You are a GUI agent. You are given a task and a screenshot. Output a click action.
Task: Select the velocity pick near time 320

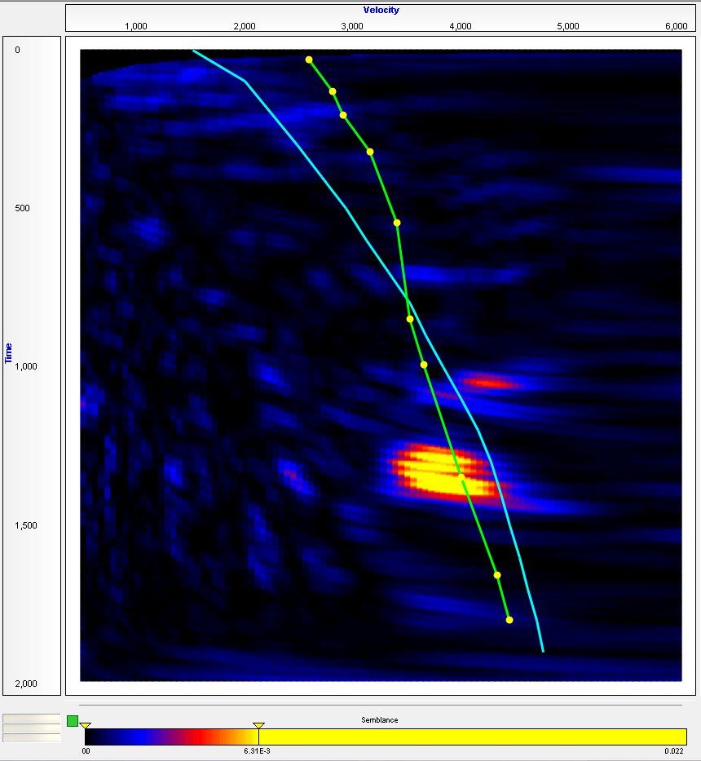[x=370, y=152]
